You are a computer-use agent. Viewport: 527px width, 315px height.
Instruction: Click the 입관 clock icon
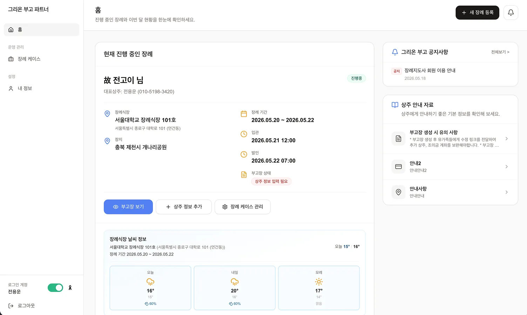(244, 134)
